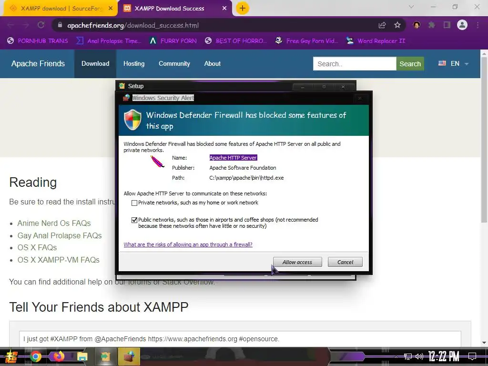
Task: Click the selected Apache HTTP Server name
Action: pos(233,158)
